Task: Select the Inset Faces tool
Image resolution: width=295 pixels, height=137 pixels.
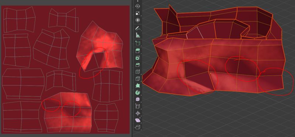Action: pyautogui.click(x=138, y=58)
